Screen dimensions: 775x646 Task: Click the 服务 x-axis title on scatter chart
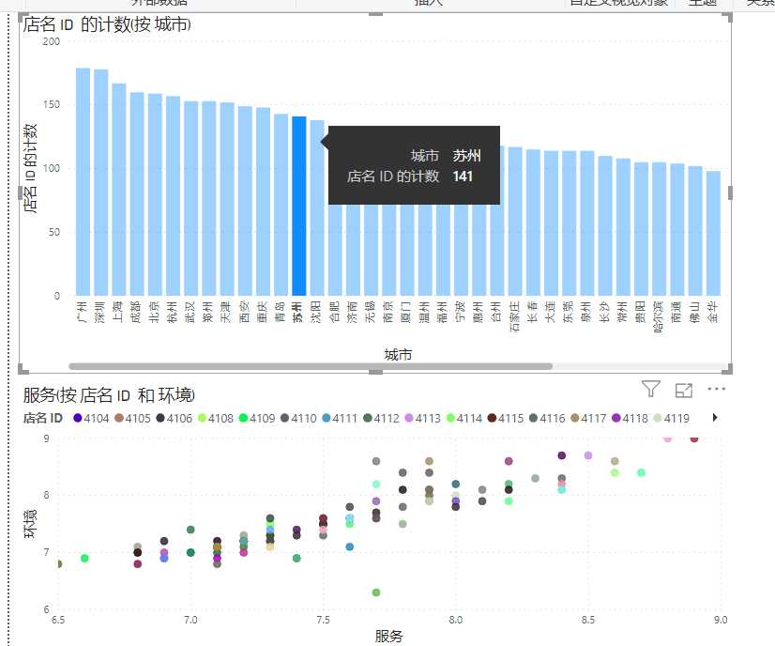tap(389, 636)
